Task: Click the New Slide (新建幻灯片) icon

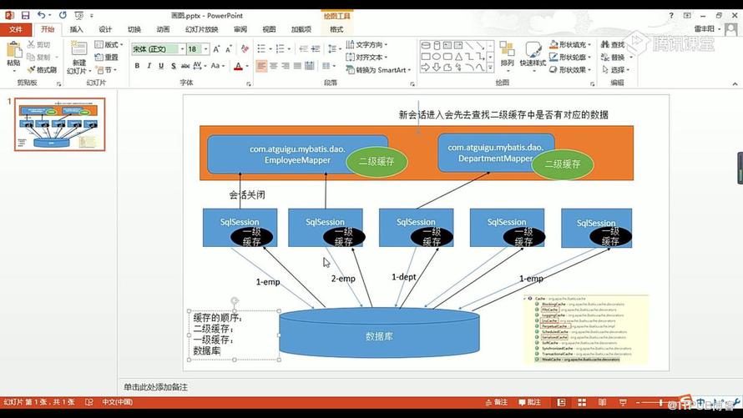Action: [78, 48]
